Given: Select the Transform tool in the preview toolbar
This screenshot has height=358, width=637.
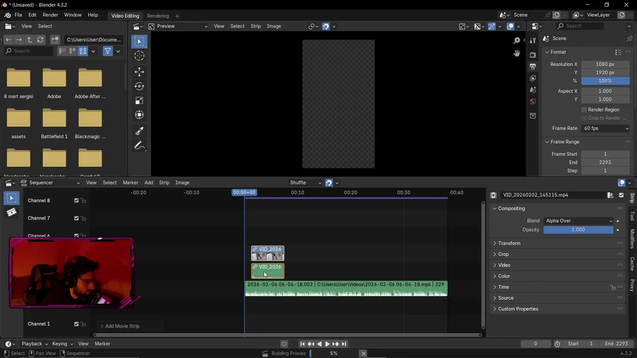Looking at the screenshot, I should (139, 115).
